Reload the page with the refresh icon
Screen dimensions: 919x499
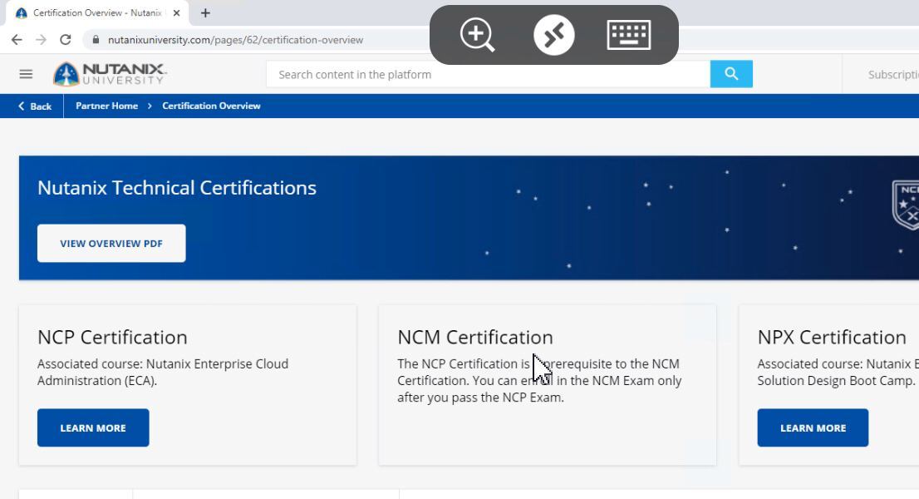66,40
